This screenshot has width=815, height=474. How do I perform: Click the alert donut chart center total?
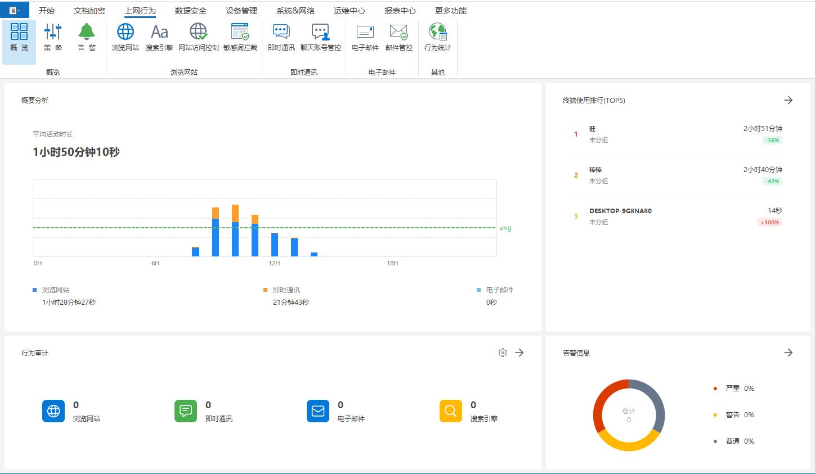click(x=629, y=415)
